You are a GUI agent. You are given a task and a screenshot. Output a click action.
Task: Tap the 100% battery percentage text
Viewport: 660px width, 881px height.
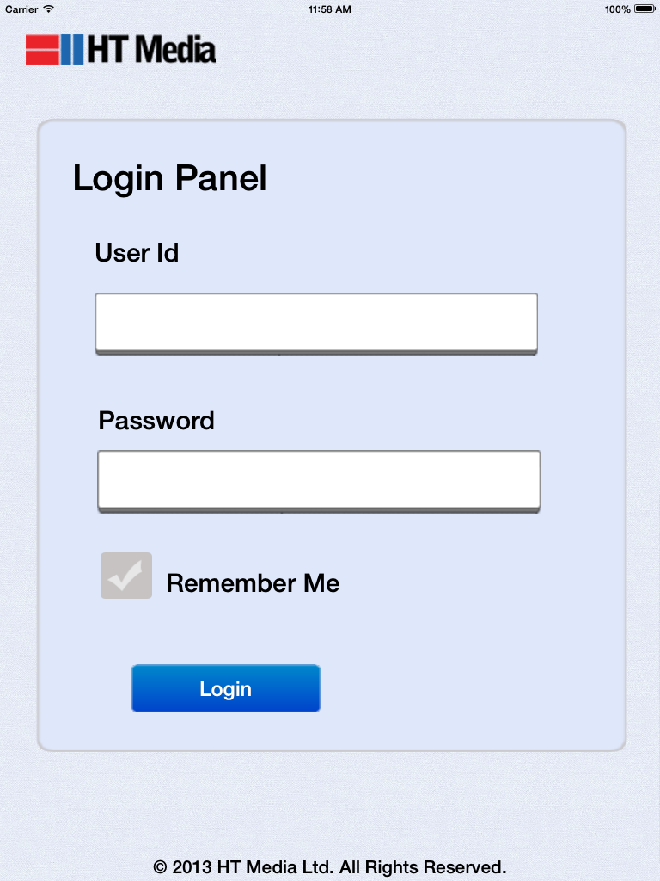click(617, 9)
